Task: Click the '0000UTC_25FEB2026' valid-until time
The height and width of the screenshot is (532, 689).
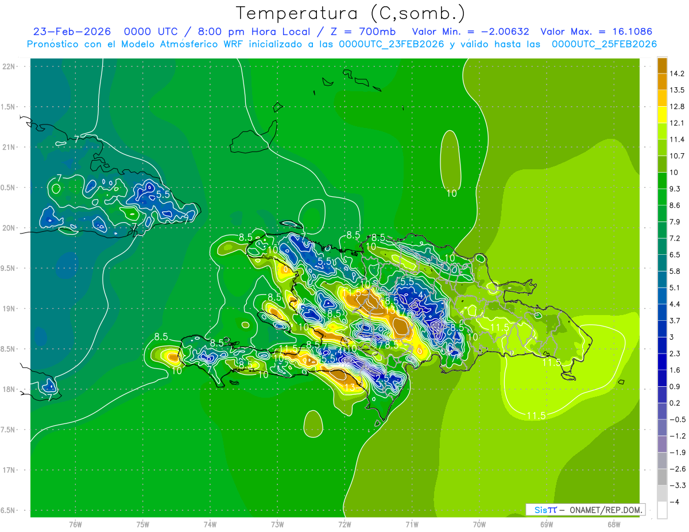Action: coord(604,44)
